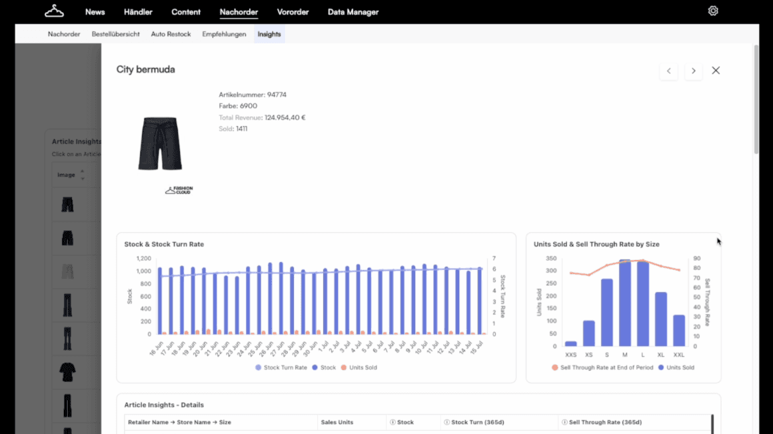Click the City bermuda product image
The image size is (773, 434).
[x=160, y=143]
